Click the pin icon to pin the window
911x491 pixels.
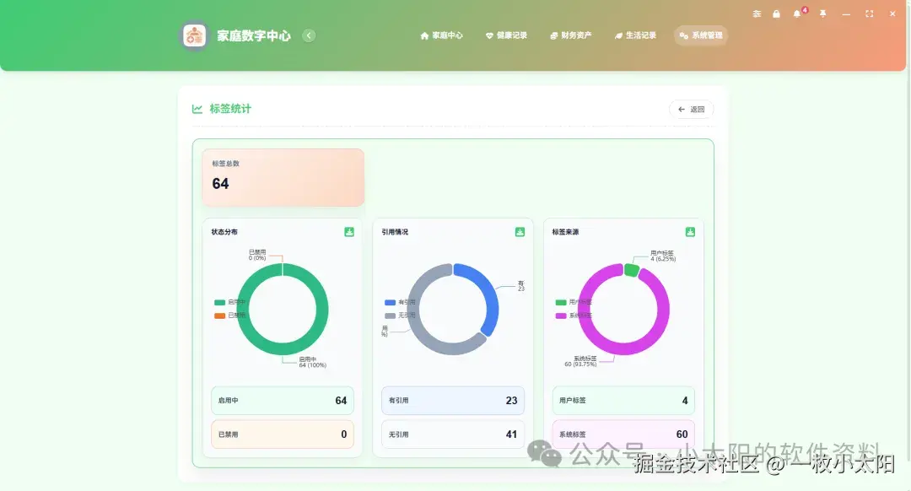822,13
